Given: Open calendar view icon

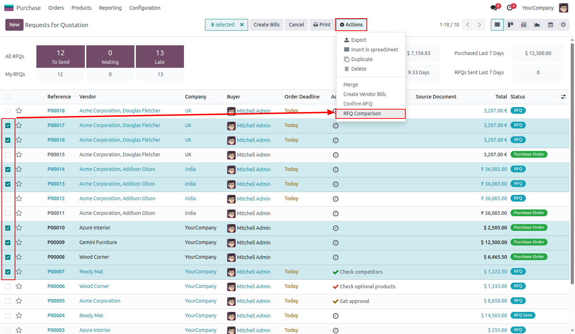Looking at the screenshot, I should pyautogui.click(x=550, y=25).
